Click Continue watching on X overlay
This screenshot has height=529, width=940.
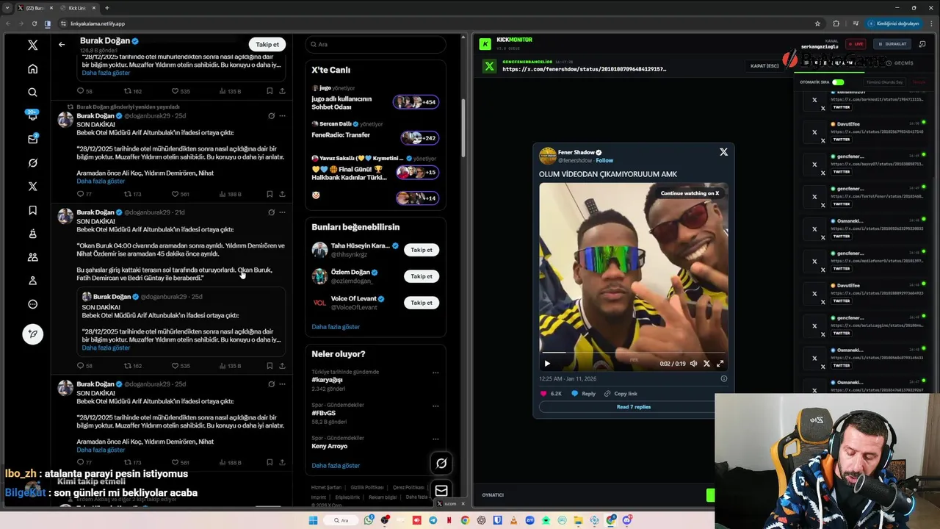690,193
